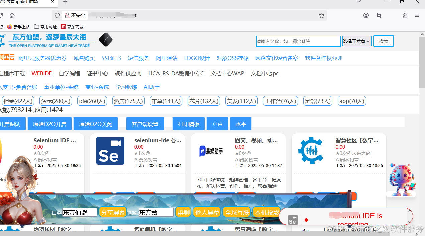This screenshot has height=236, width=425.
Task: Click 全球互联 button
Action: [x=237, y=212]
